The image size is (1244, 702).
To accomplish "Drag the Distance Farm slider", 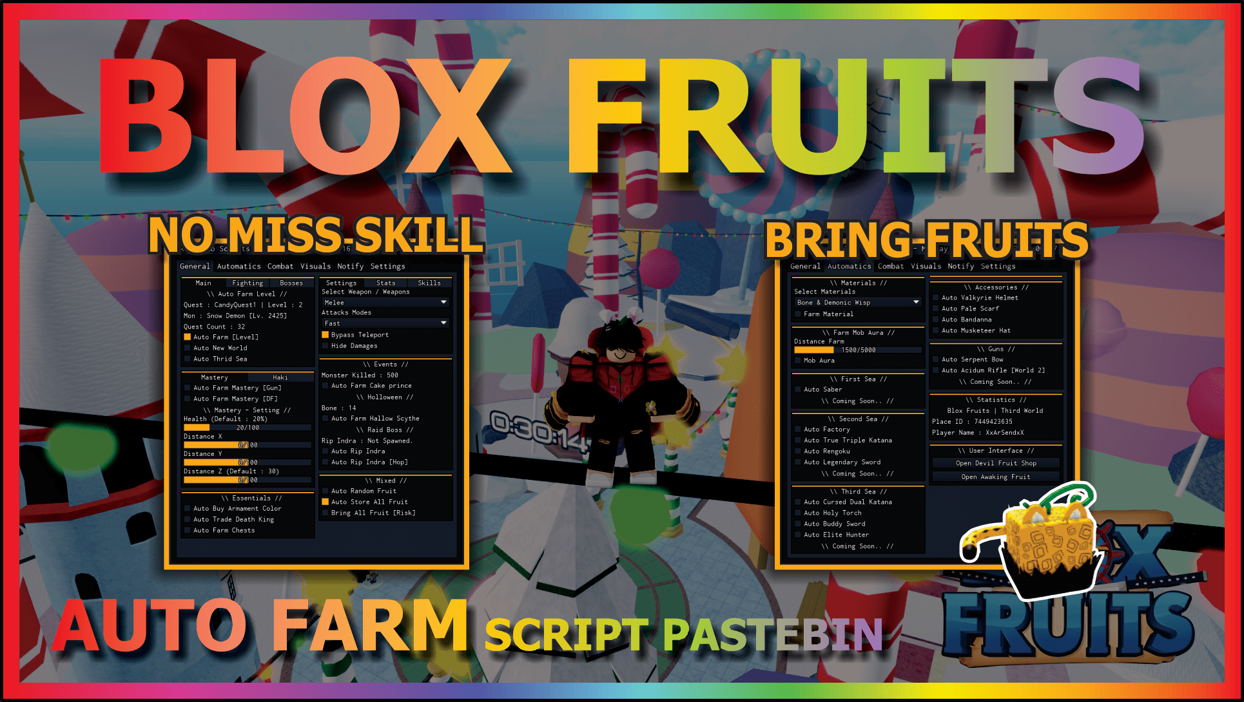I will [804, 351].
